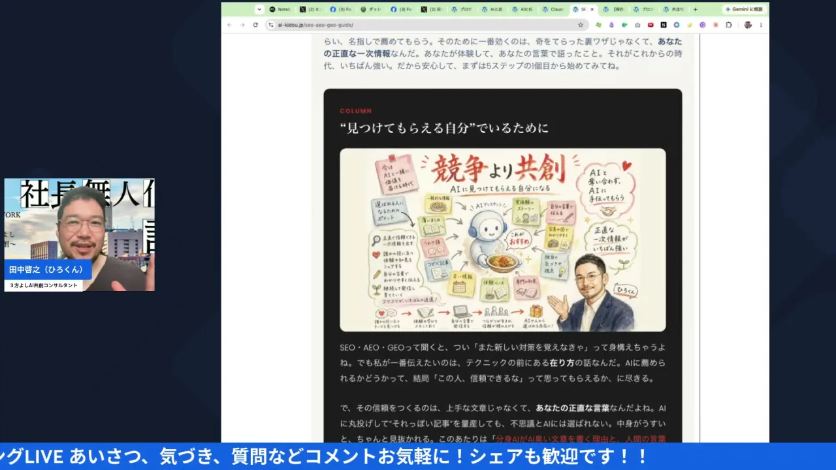Open the Chrome profile avatar
The width and height of the screenshot is (836, 470).
[x=748, y=25]
